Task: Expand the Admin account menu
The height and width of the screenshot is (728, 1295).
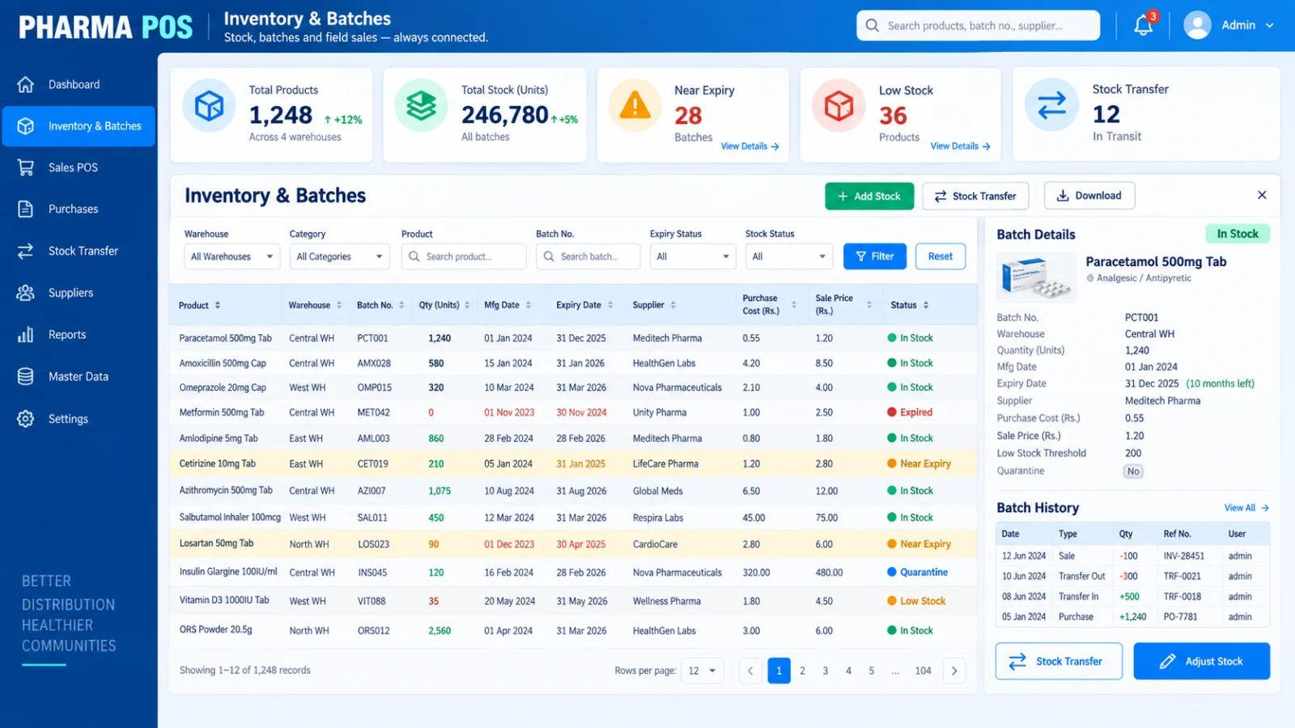Action: click(x=1270, y=25)
